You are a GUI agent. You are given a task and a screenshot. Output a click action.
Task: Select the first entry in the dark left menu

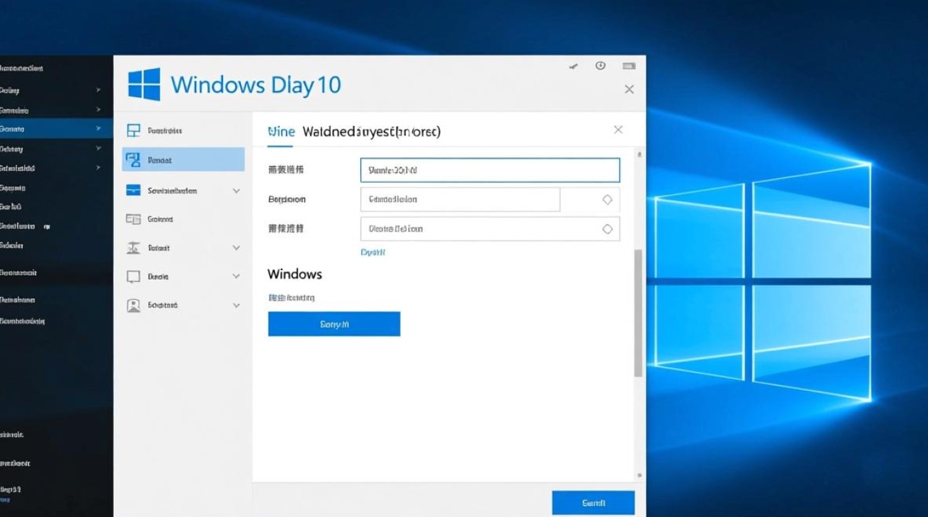[22, 68]
